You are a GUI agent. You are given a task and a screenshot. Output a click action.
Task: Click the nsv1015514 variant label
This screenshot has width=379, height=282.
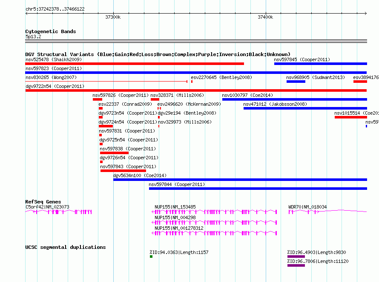(x=356, y=113)
